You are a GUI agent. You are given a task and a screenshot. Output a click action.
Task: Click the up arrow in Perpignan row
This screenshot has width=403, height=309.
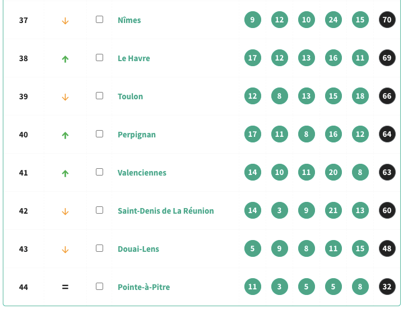click(x=65, y=135)
